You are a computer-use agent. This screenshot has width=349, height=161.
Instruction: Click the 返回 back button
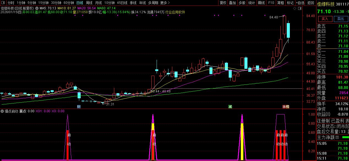311,3
